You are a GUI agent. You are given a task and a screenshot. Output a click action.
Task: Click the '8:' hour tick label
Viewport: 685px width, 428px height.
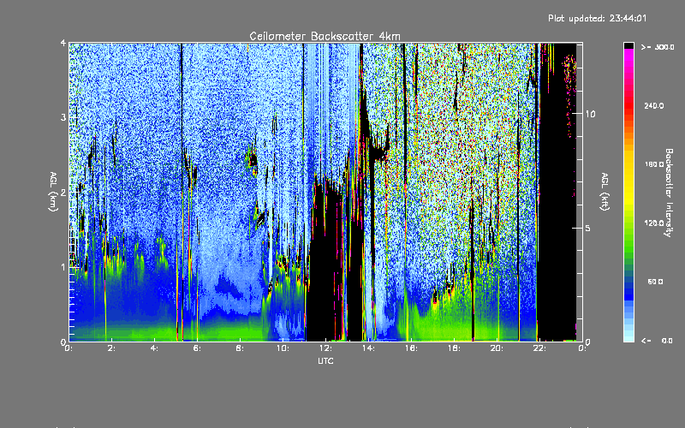pos(240,348)
